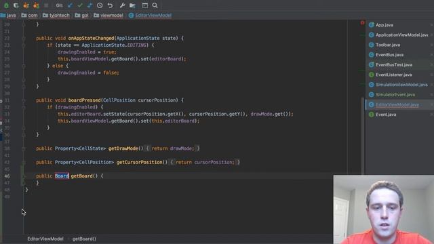
Task: Git push arrow icon
Action: [x=90, y=5]
